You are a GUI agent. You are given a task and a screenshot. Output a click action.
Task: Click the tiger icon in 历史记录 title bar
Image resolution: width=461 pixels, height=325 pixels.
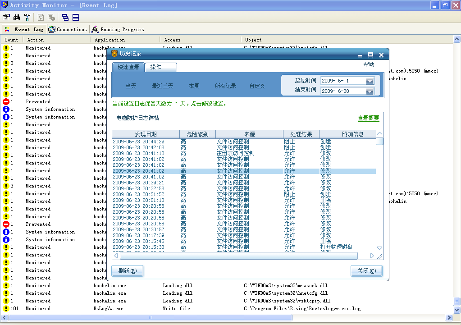point(114,54)
